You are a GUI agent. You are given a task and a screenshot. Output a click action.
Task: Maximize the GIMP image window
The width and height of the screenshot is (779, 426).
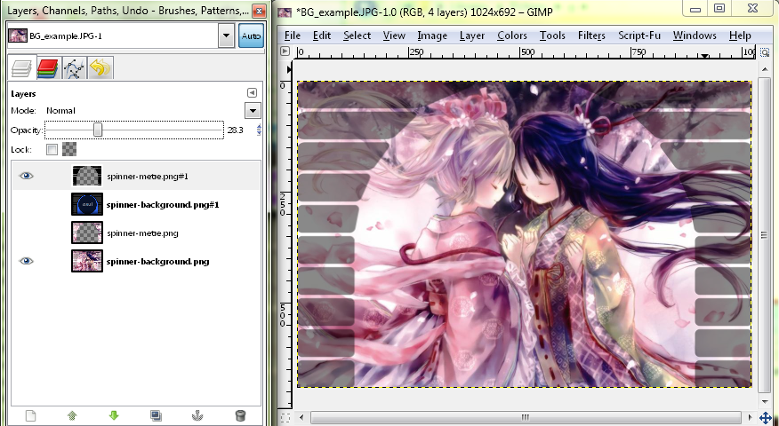click(719, 8)
